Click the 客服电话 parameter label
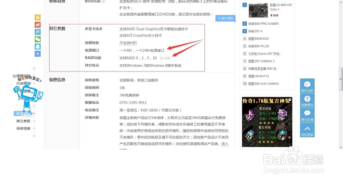The height and width of the screenshot is (182, 343). click(x=92, y=102)
